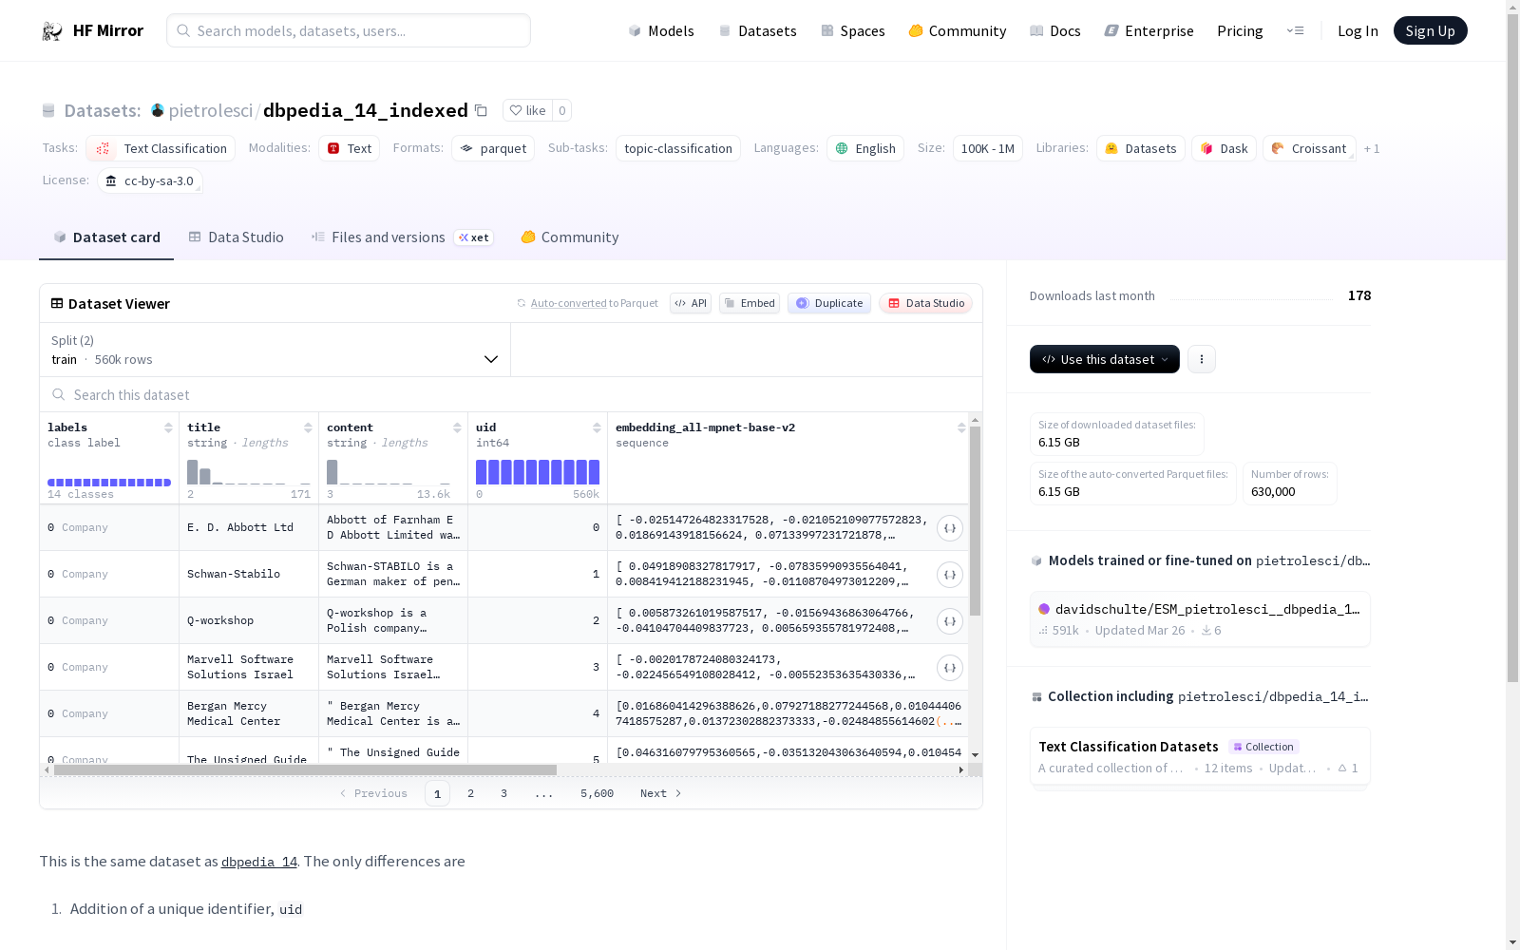The image size is (1520, 950).
Task: Go to page 2 of the dataset viewer
Action: [470, 794]
